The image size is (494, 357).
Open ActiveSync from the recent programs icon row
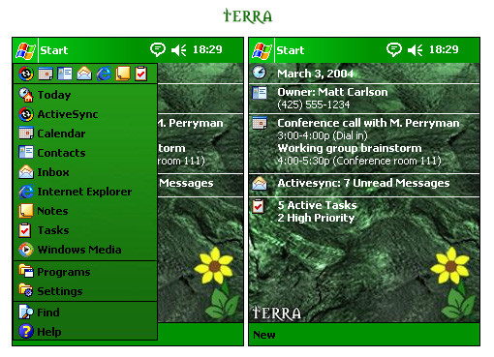coord(26,74)
